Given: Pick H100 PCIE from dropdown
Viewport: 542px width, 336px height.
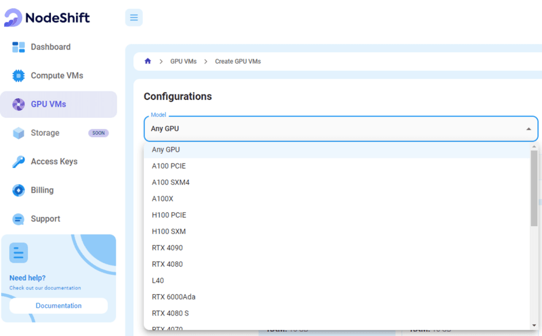Looking at the screenshot, I should point(337,215).
